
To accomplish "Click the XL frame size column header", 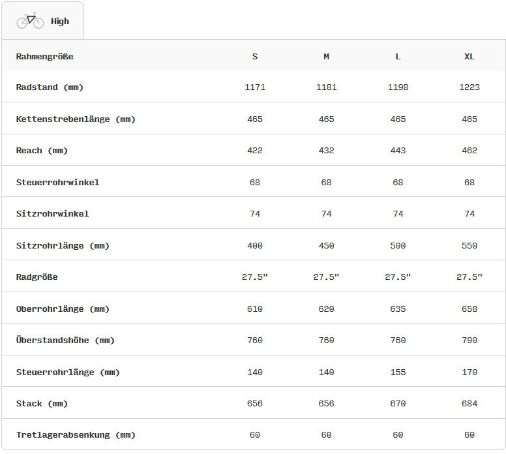I will click(469, 57).
